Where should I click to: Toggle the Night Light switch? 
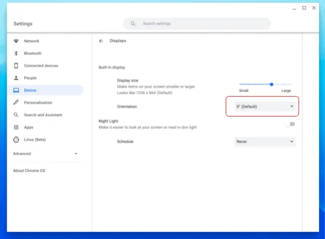pos(290,124)
